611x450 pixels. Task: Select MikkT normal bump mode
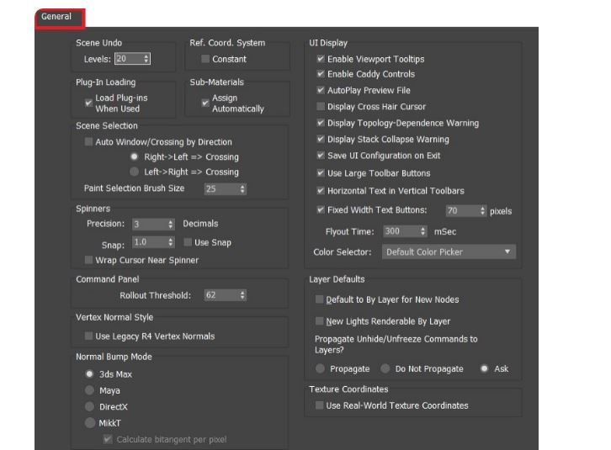coord(89,423)
